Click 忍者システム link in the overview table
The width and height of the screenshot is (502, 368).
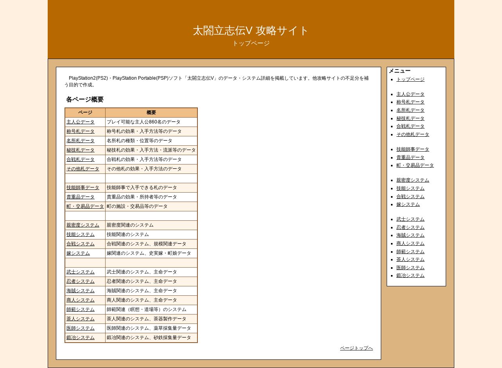point(80,281)
